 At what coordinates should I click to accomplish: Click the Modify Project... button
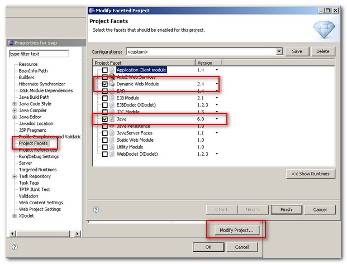point(236,230)
